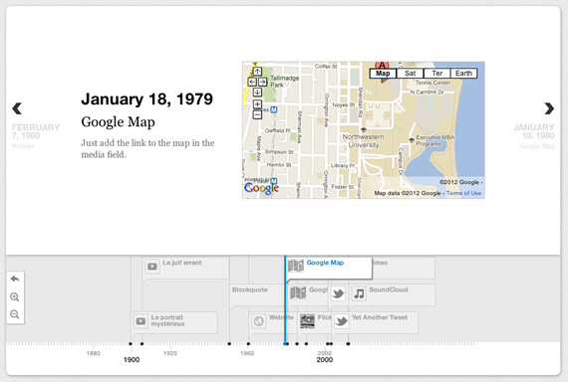Switch map to Ter view
This screenshot has width=568, height=382.
(x=436, y=74)
